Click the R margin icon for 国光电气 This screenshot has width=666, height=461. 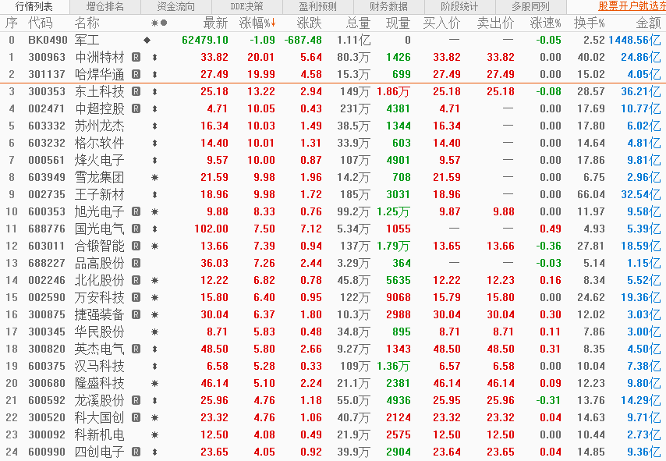(x=136, y=229)
